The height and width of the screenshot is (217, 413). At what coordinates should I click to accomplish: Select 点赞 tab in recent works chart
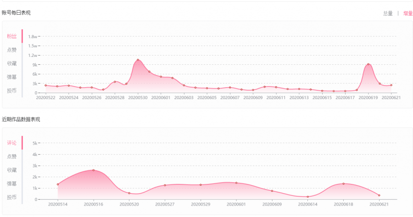[x=12, y=156]
